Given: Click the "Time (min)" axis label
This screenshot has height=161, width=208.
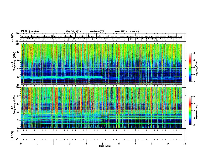Looking at the screenshot, I should click(105, 146).
